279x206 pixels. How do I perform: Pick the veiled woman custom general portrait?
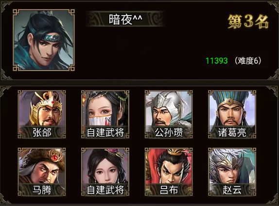(x=105, y=114)
